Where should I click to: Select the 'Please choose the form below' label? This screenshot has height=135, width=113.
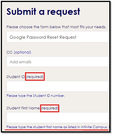[56, 27]
